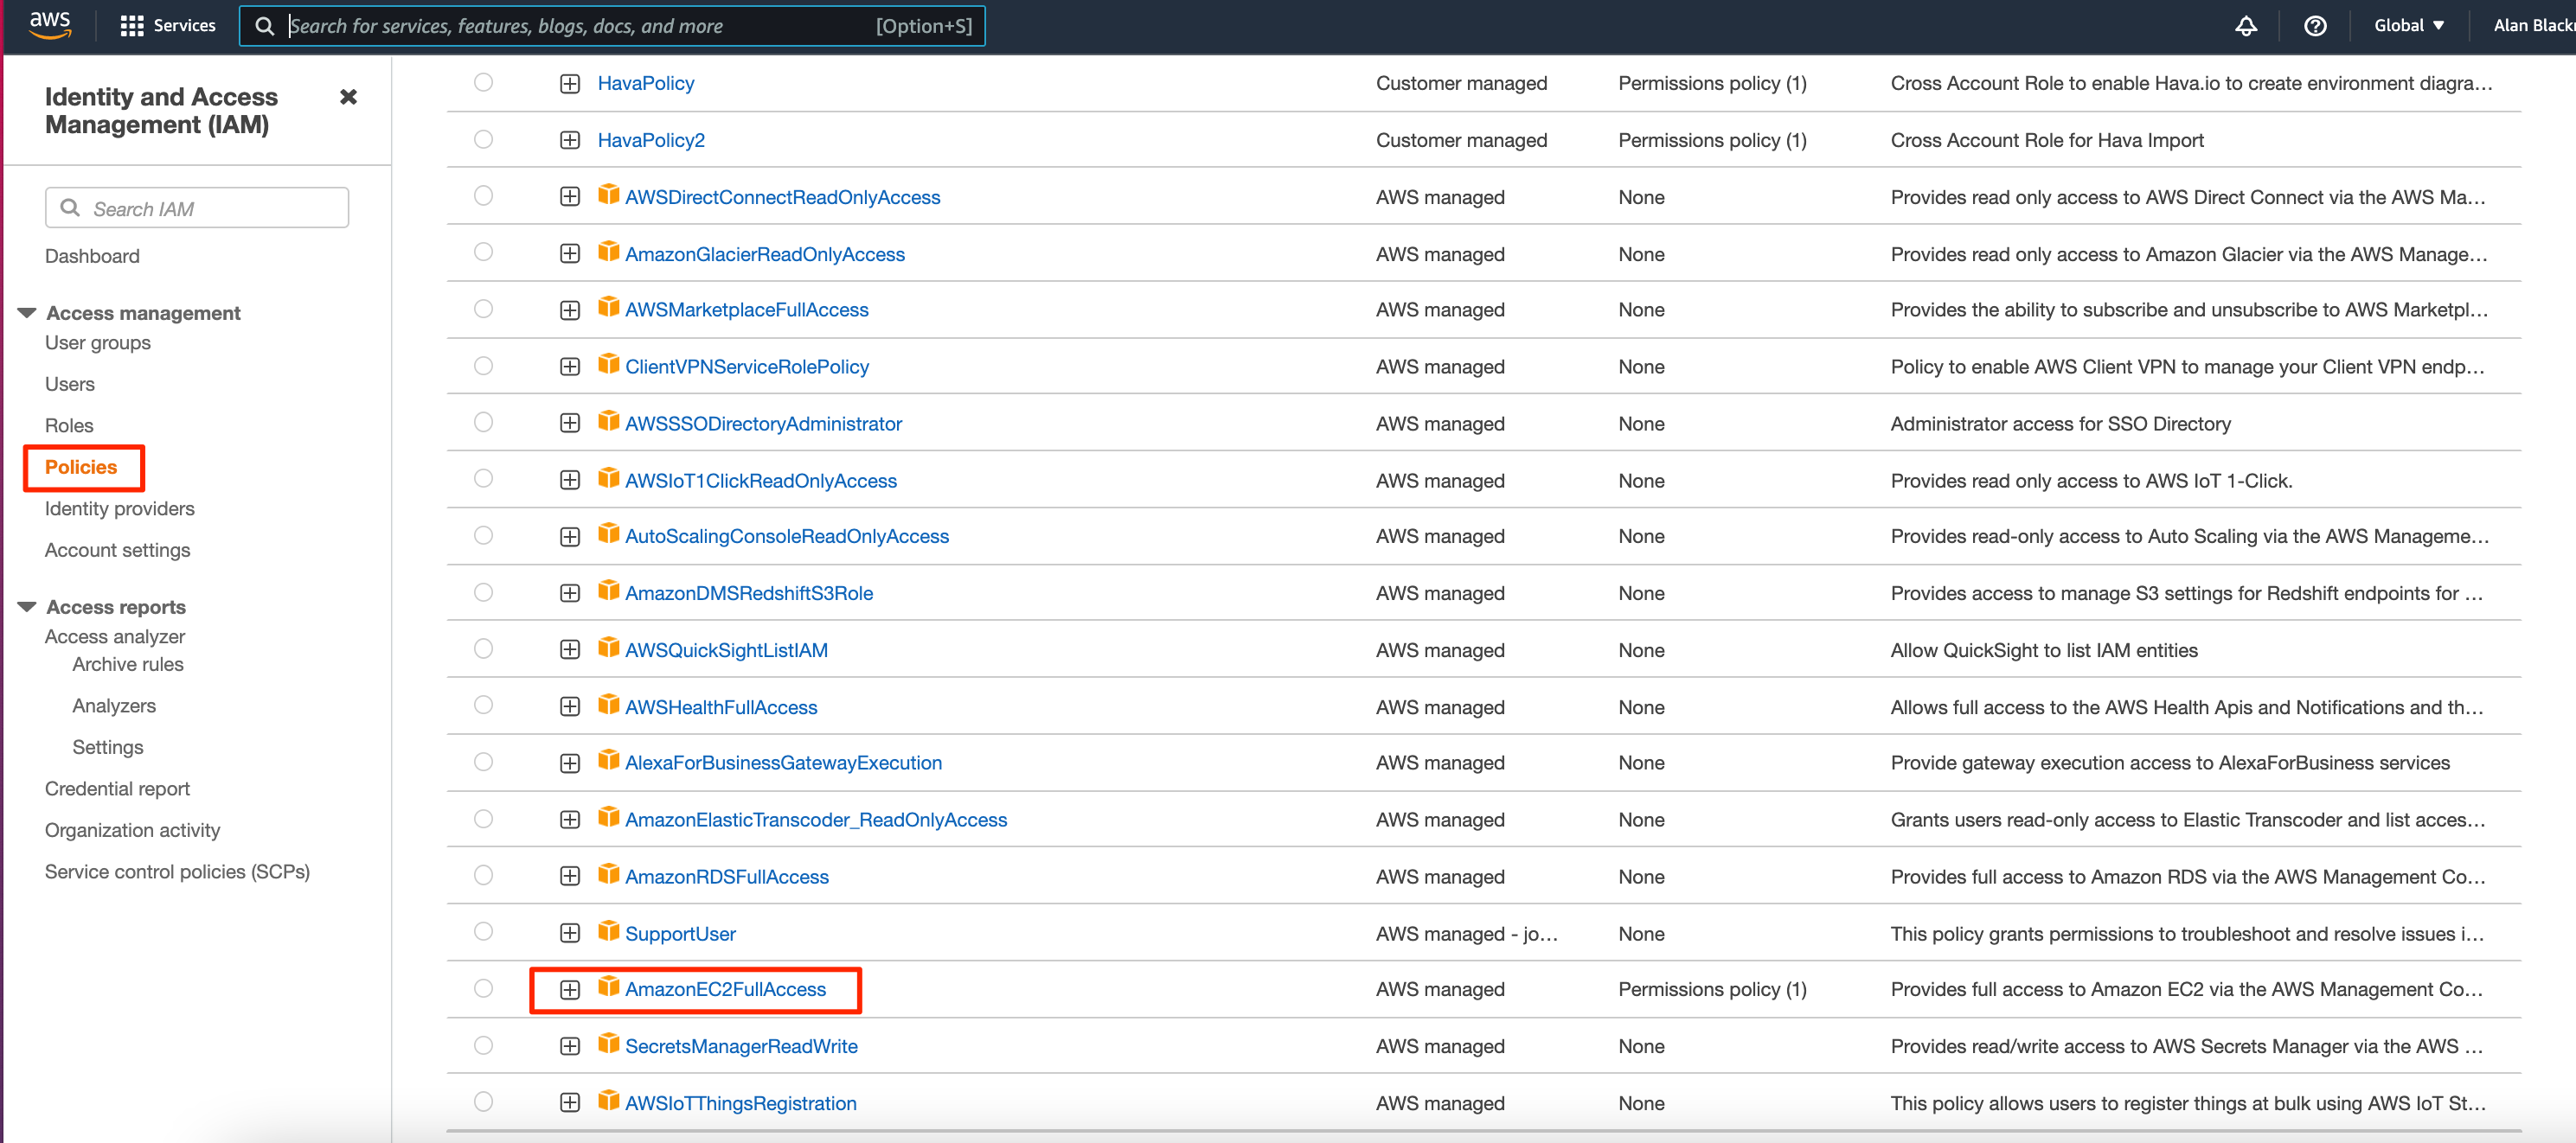This screenshot has height=1143, width=2576.
Task: Open the Alan Black account menu
Action: coord(2532,26)
